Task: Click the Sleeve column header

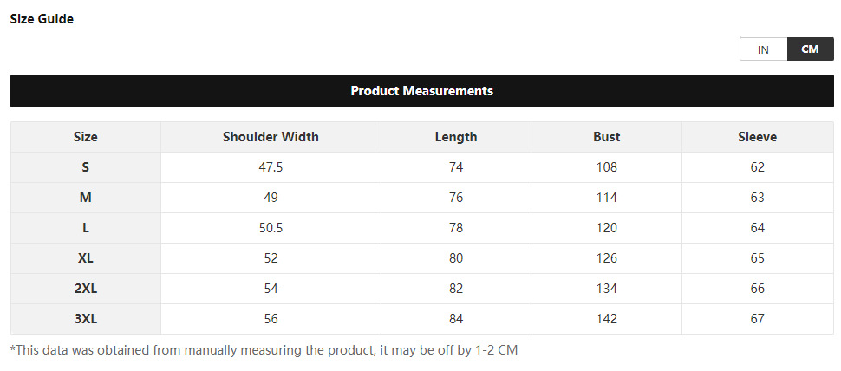Action: tap(757, 137)
